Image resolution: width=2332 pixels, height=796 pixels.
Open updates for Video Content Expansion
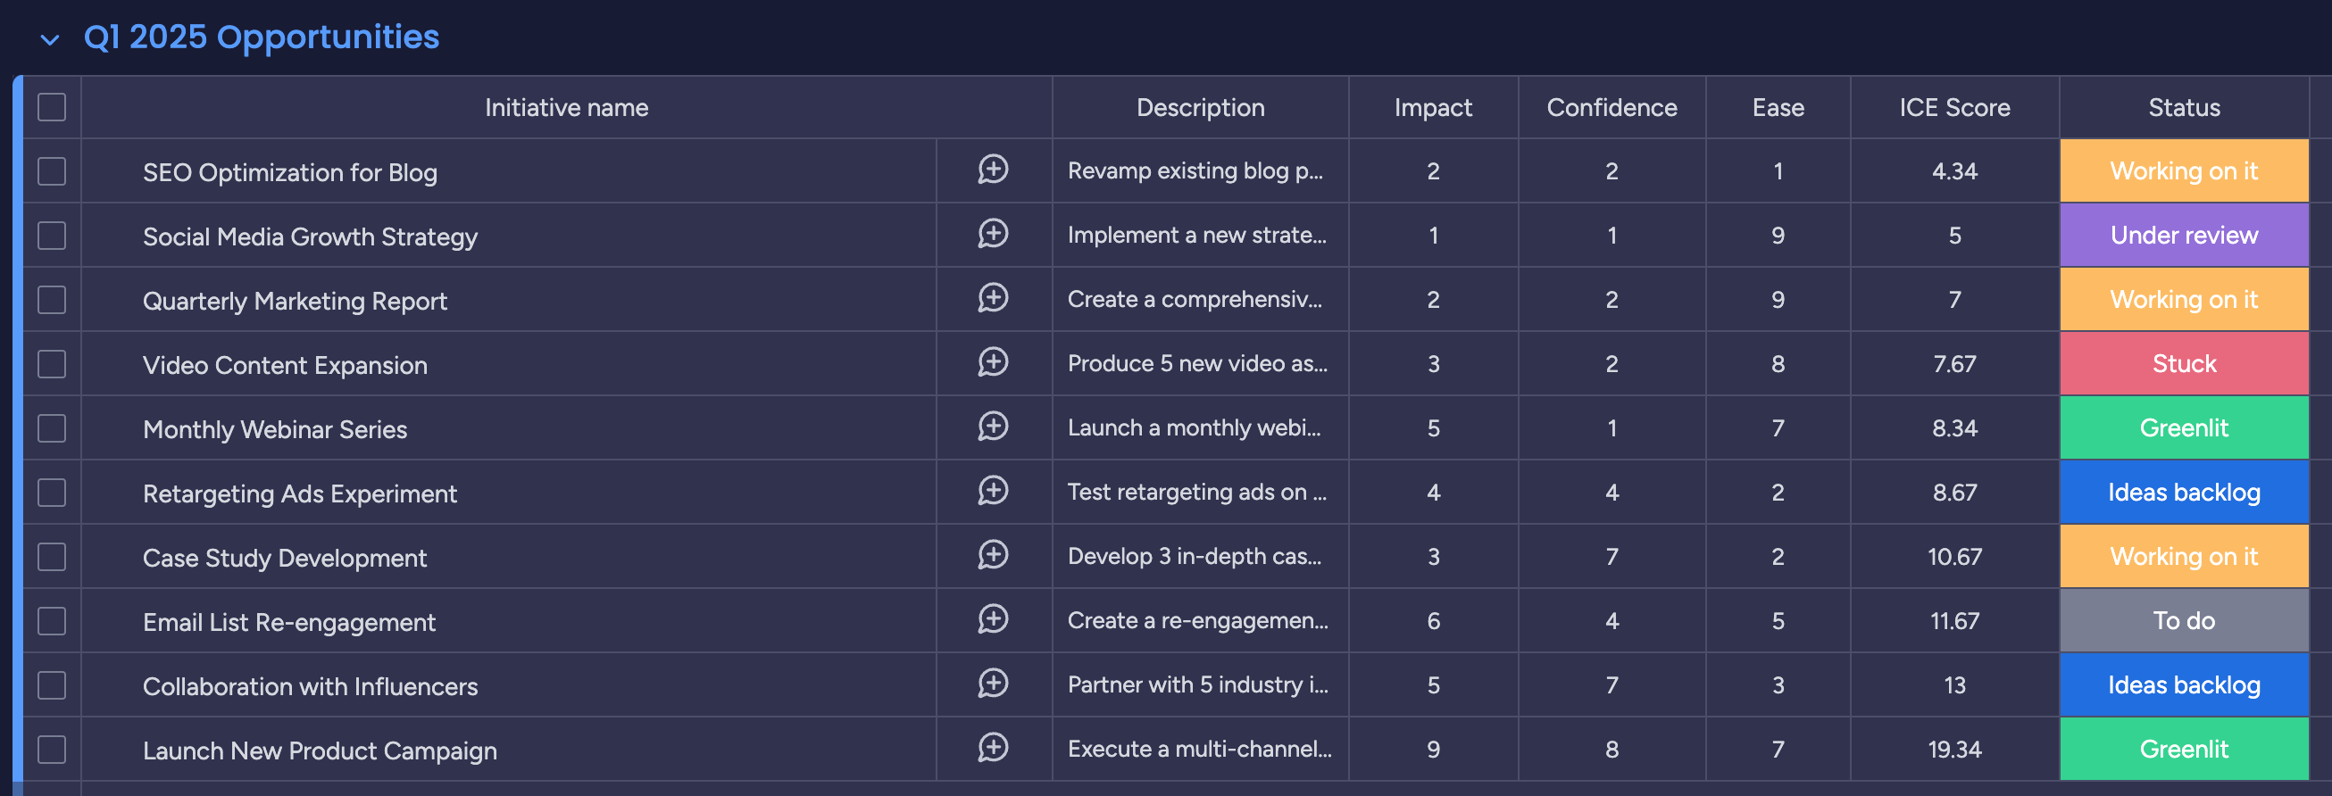[x=993, y=361]
